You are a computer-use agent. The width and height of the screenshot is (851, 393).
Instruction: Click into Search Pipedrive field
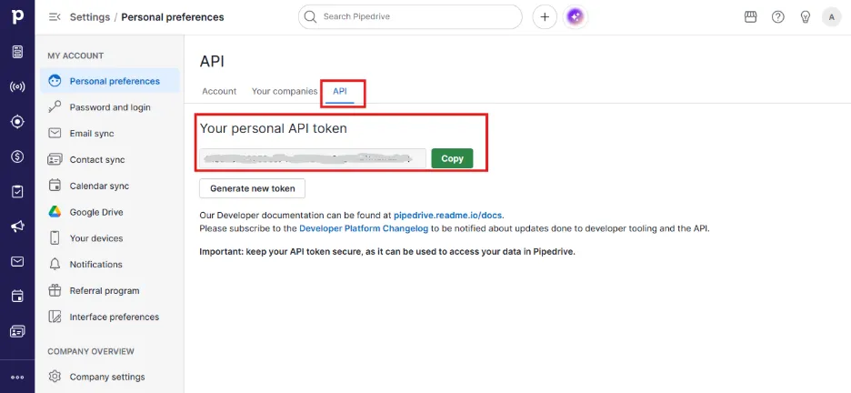[410, 16]
